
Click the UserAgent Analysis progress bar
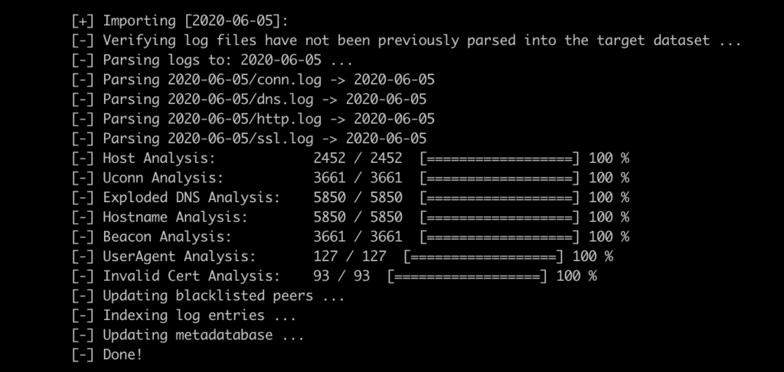click(x=483, y=256)
